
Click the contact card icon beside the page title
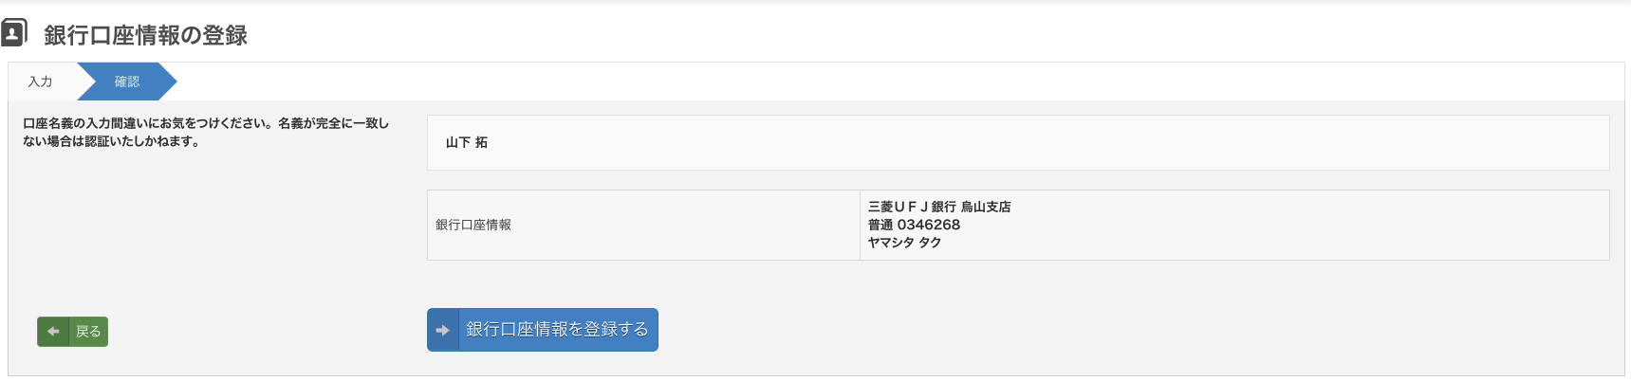[13, 34]
